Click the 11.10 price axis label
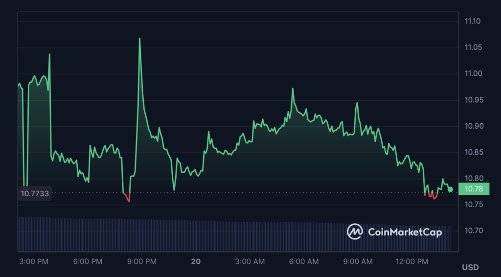 point(473,22)
